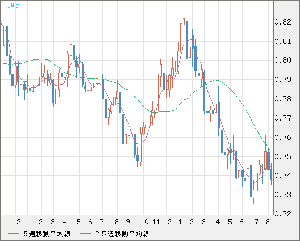Click the 0.72 price axis label

pyautogui.click(x=283, y=214)
